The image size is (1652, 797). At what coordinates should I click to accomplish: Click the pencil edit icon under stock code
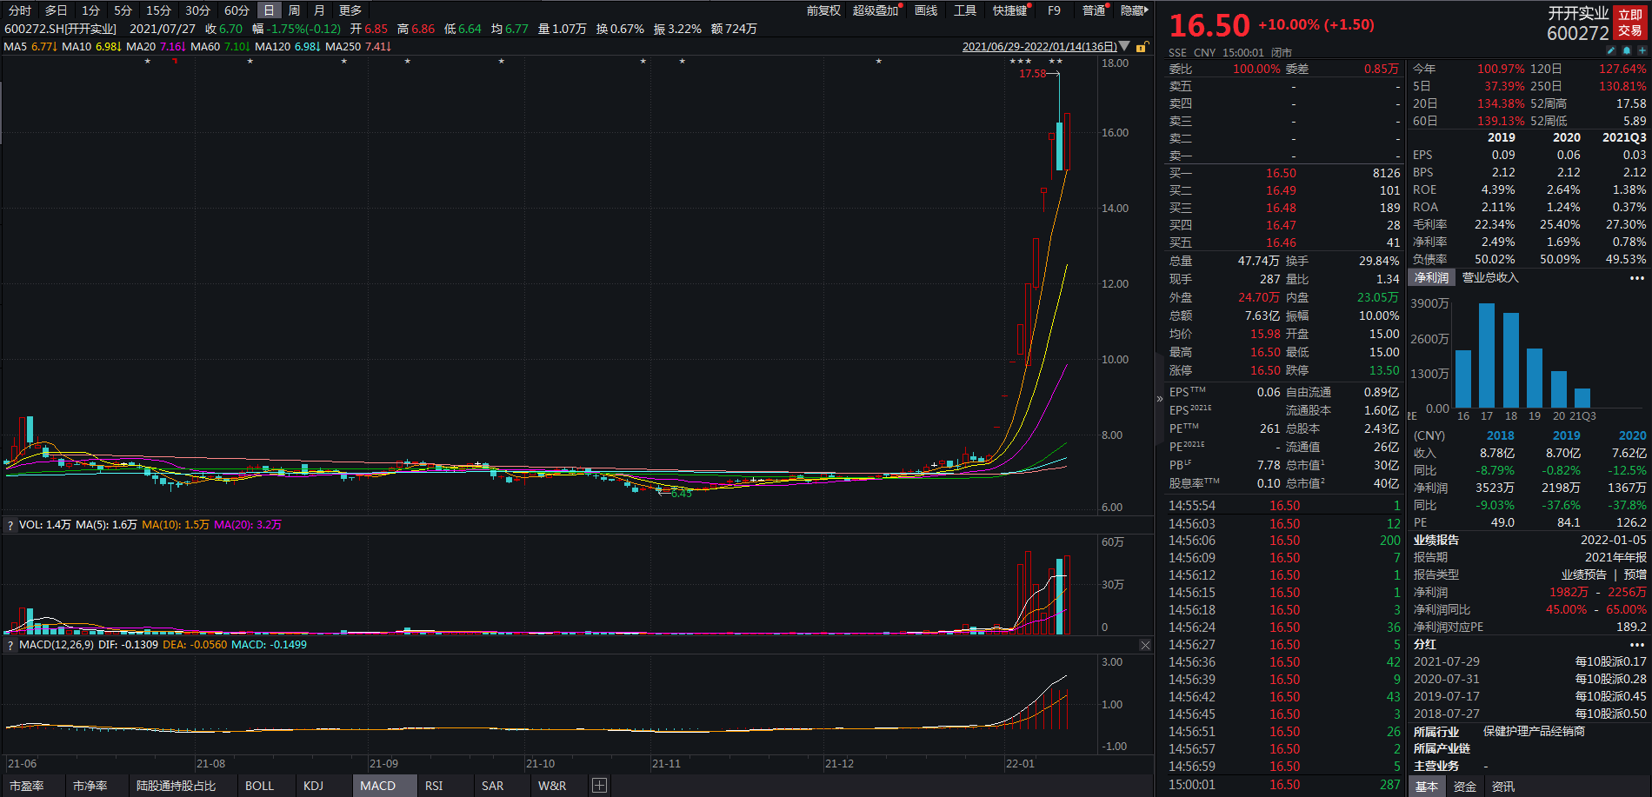[x=1611, y=51]
